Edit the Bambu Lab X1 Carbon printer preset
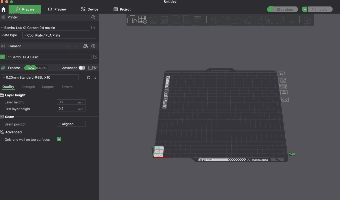Screen dimensions: 340x200 [x=93, y=27]
